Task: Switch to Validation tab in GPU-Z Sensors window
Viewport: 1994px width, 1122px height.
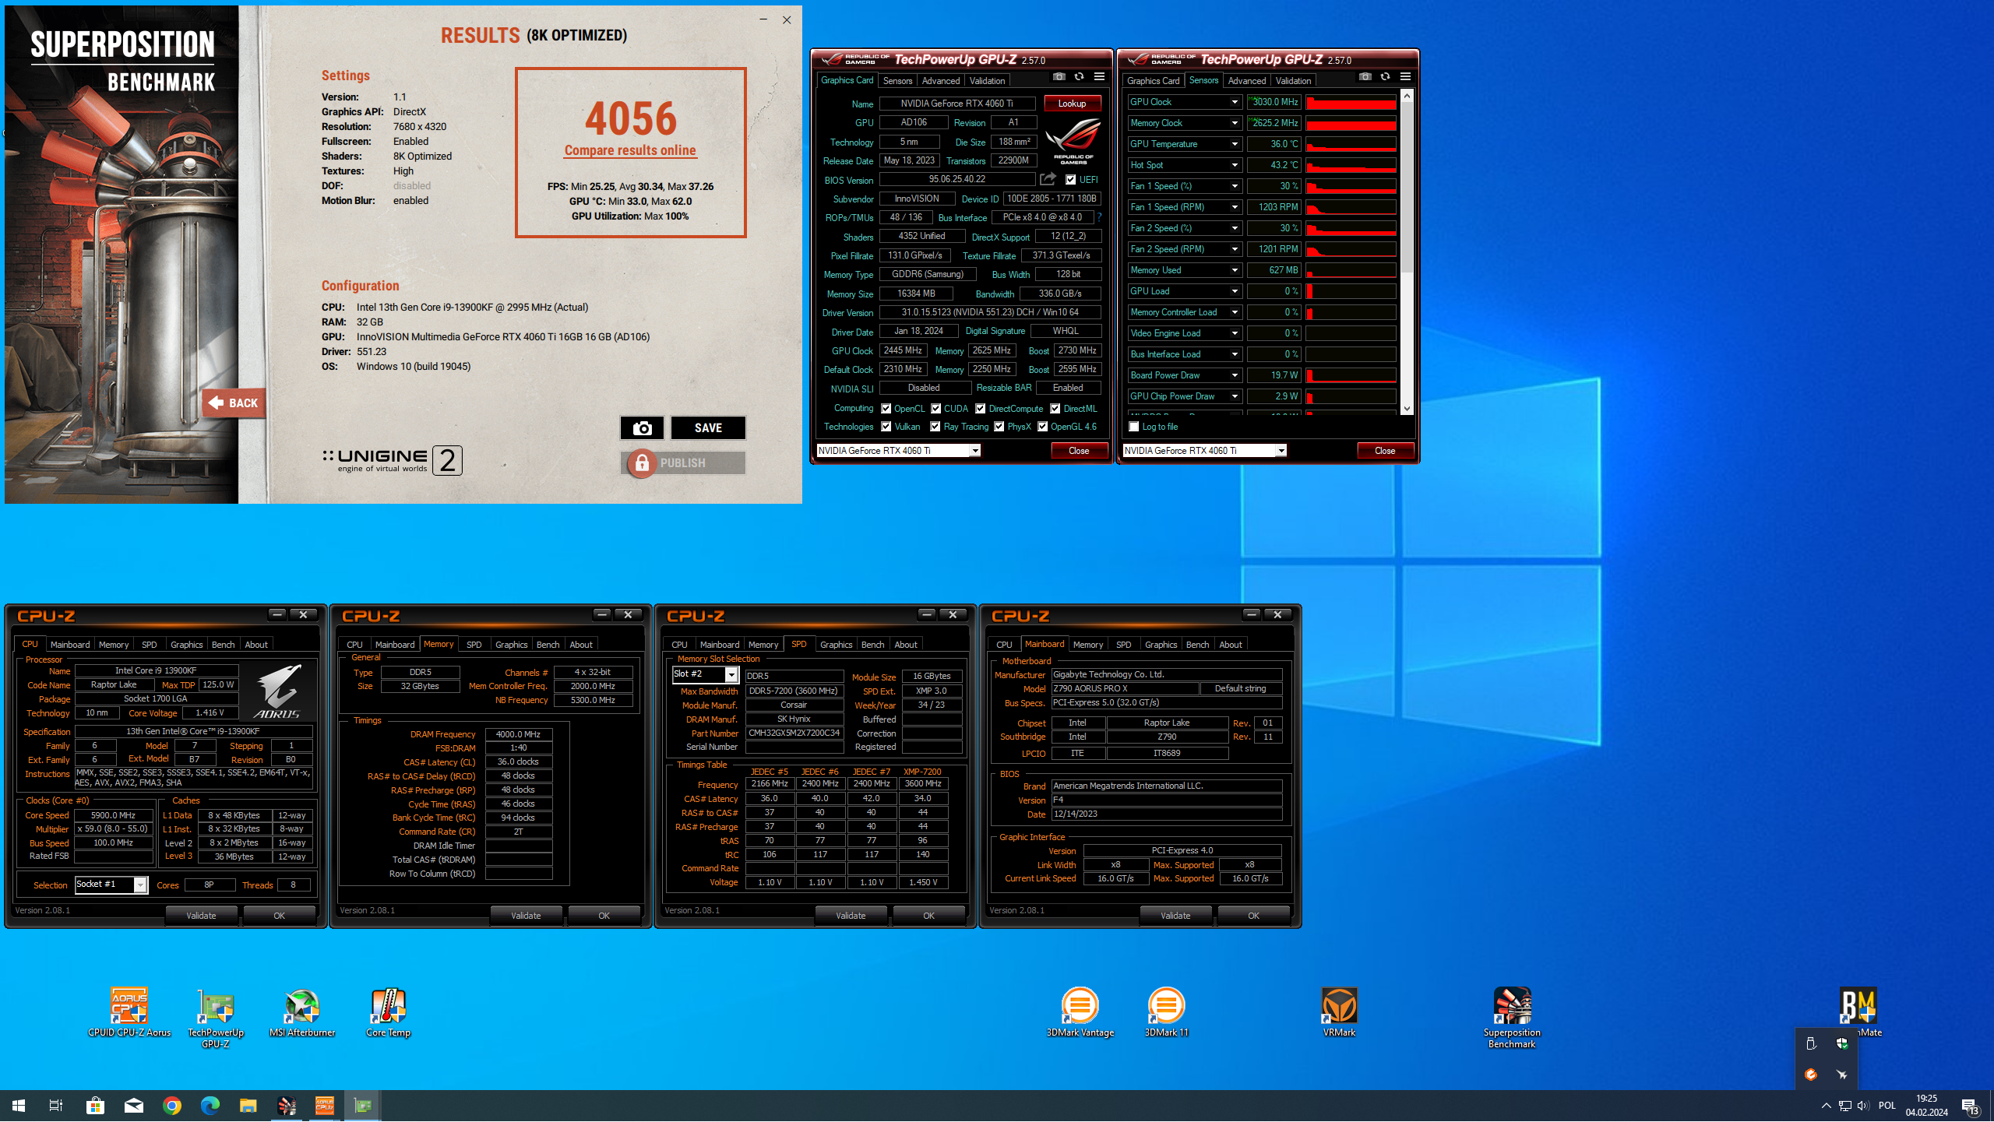Action: [x=1293, y=80]
